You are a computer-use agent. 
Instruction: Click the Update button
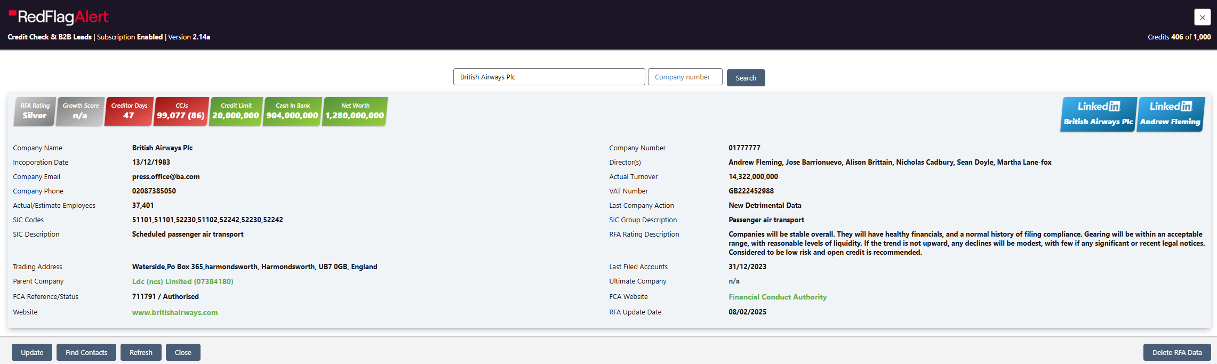[32, 352]
